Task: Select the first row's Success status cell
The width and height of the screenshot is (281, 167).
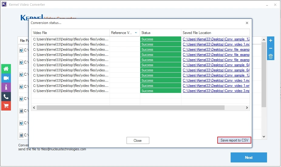Action: coord(161,39)
